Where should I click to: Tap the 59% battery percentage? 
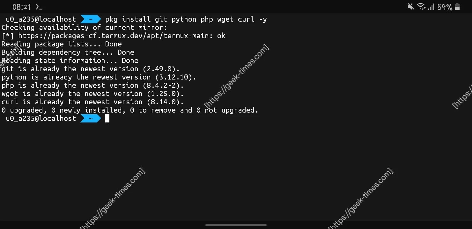445,7
